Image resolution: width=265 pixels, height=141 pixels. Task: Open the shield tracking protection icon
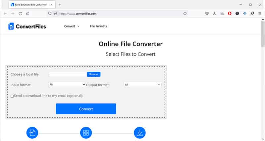tap(50, 14)
